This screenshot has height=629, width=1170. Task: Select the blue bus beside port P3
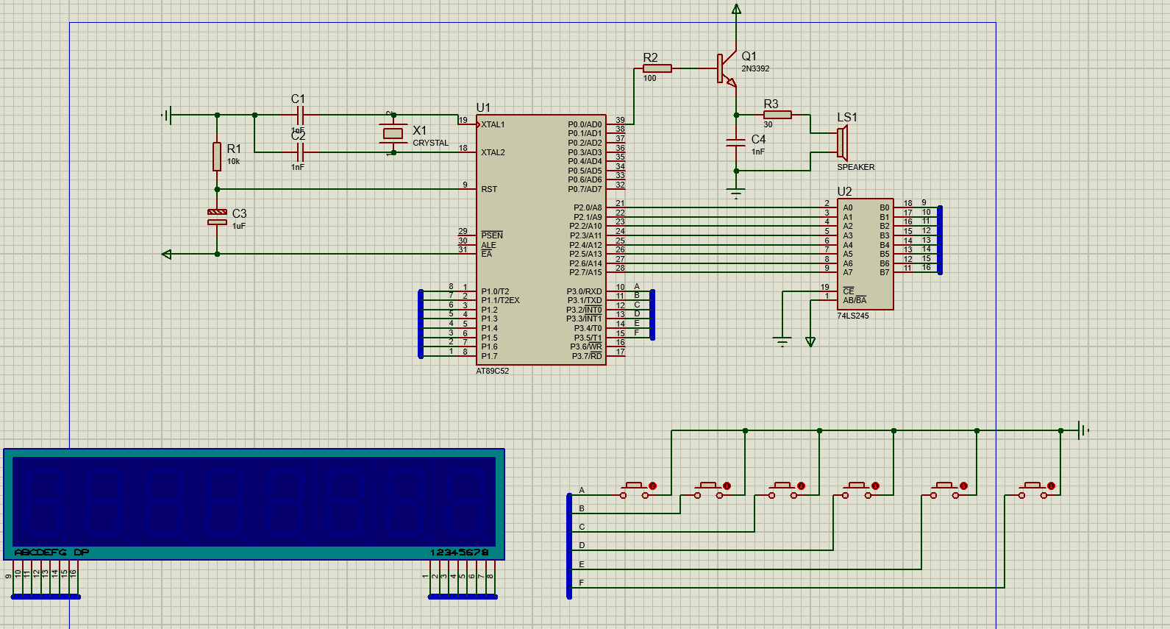[652, 315]
